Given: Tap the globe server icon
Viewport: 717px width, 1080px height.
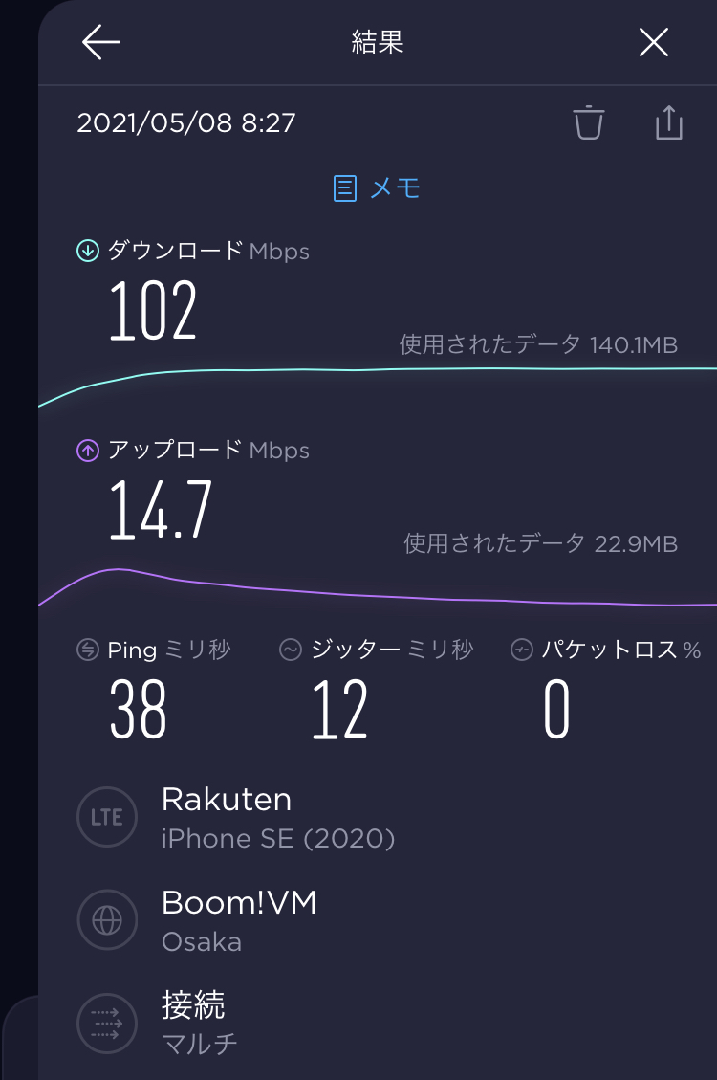Looking at the screenshot, I should [x=106, y=920].
